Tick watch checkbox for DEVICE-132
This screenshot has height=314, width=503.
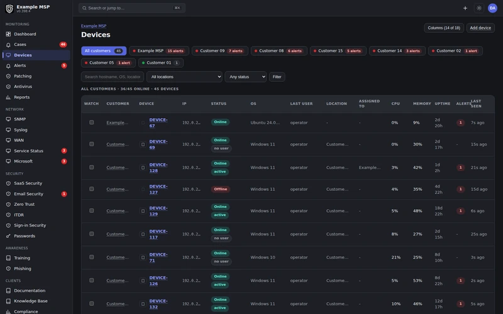coord(92,303)
